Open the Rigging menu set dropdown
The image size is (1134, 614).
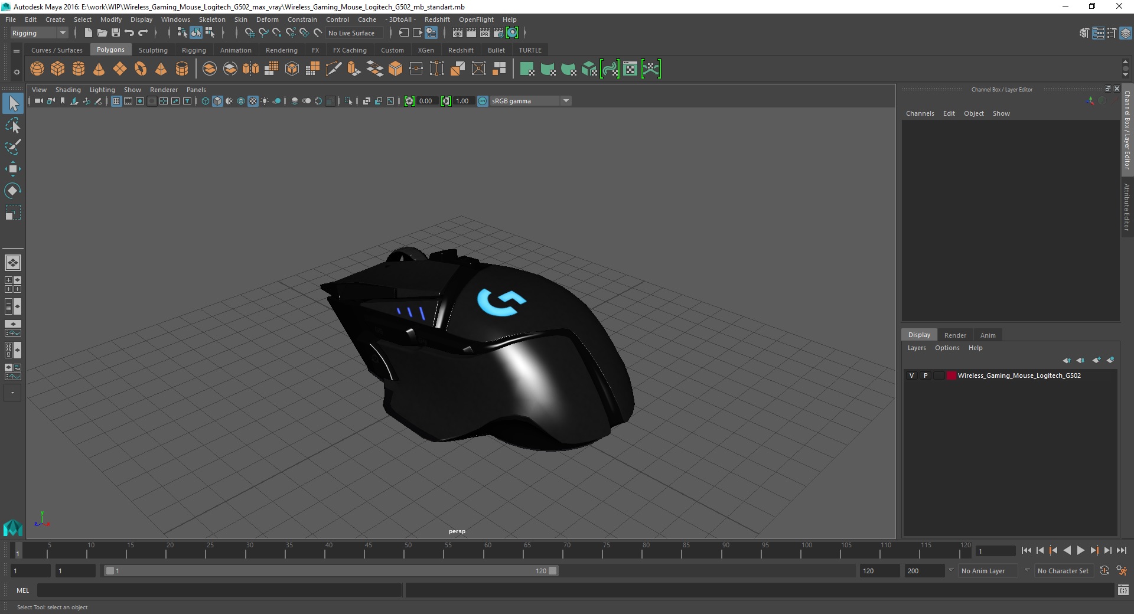pos(39,33)
